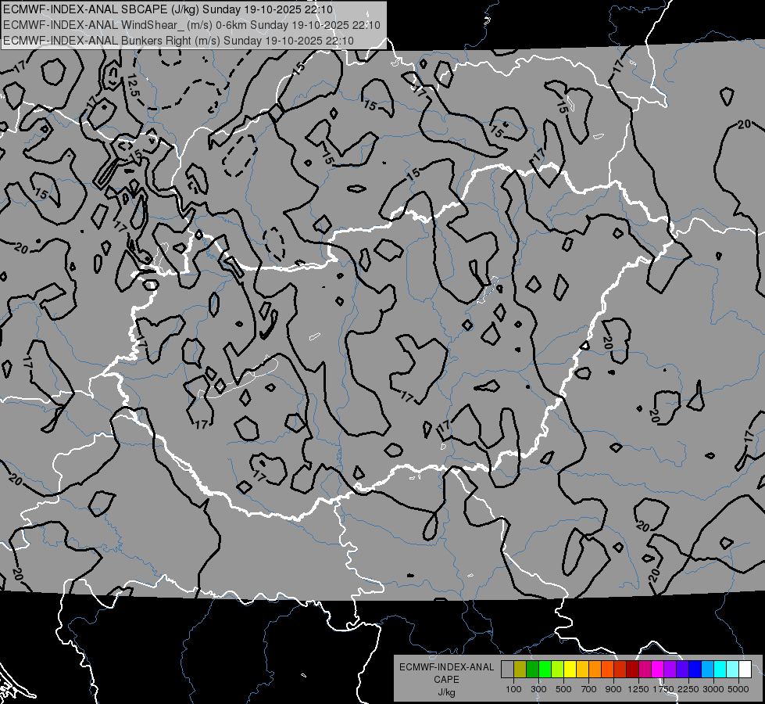Select the bright green legend swatch
Image resolution: width=765 pixels, height=704 pixels.
click(x=545, y=670)
